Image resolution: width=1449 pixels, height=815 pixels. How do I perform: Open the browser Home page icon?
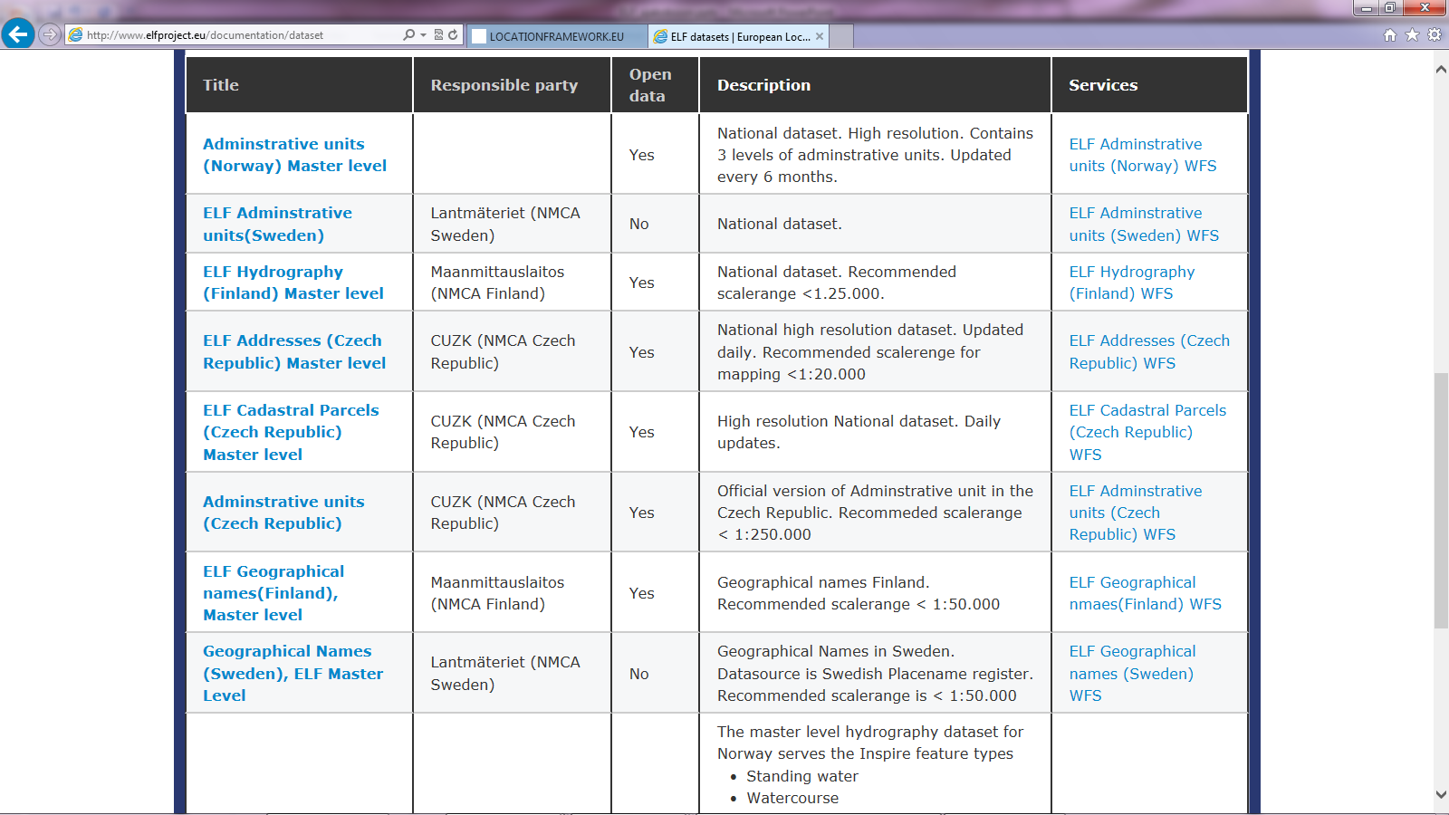(1390, 35)
